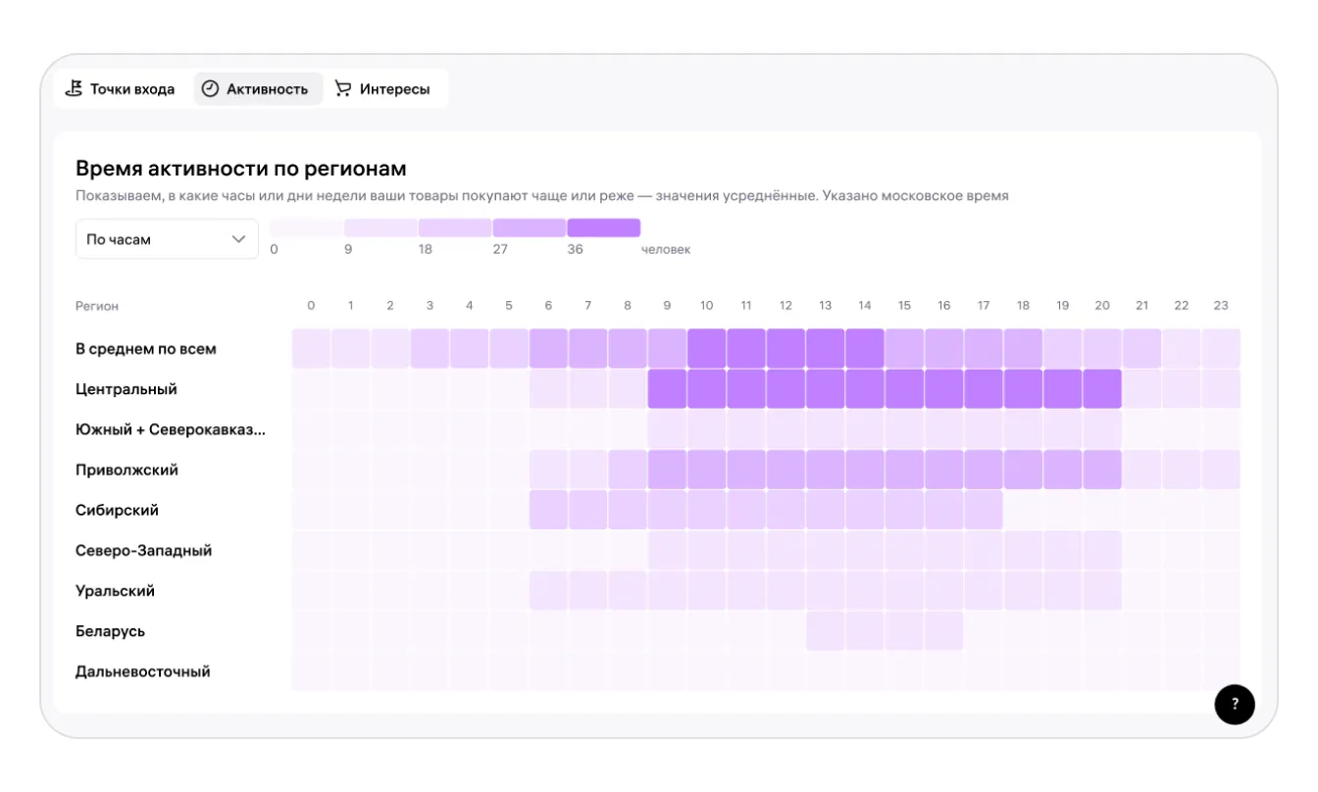1318x792 pixels.
Task: Open help with the question mark button
Action: click(1235, 704)
